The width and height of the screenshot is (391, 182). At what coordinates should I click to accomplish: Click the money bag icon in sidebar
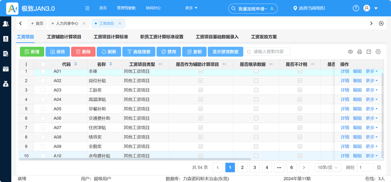[5, 84]
